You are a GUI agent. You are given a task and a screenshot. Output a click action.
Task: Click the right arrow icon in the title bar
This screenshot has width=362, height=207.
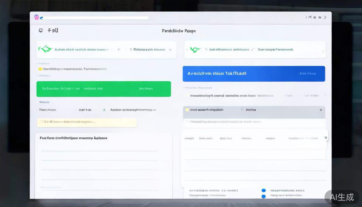click(x=325, y=18)
